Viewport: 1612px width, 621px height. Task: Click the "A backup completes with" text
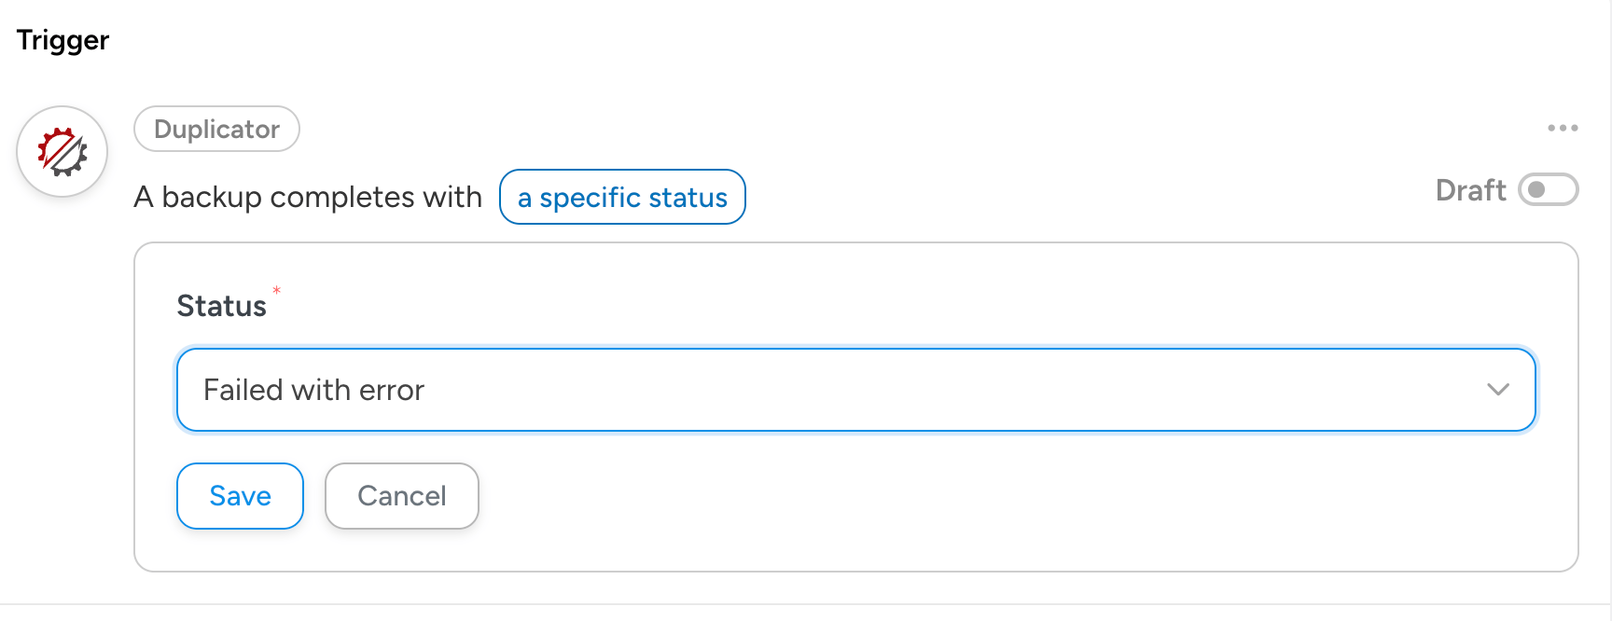308,198
